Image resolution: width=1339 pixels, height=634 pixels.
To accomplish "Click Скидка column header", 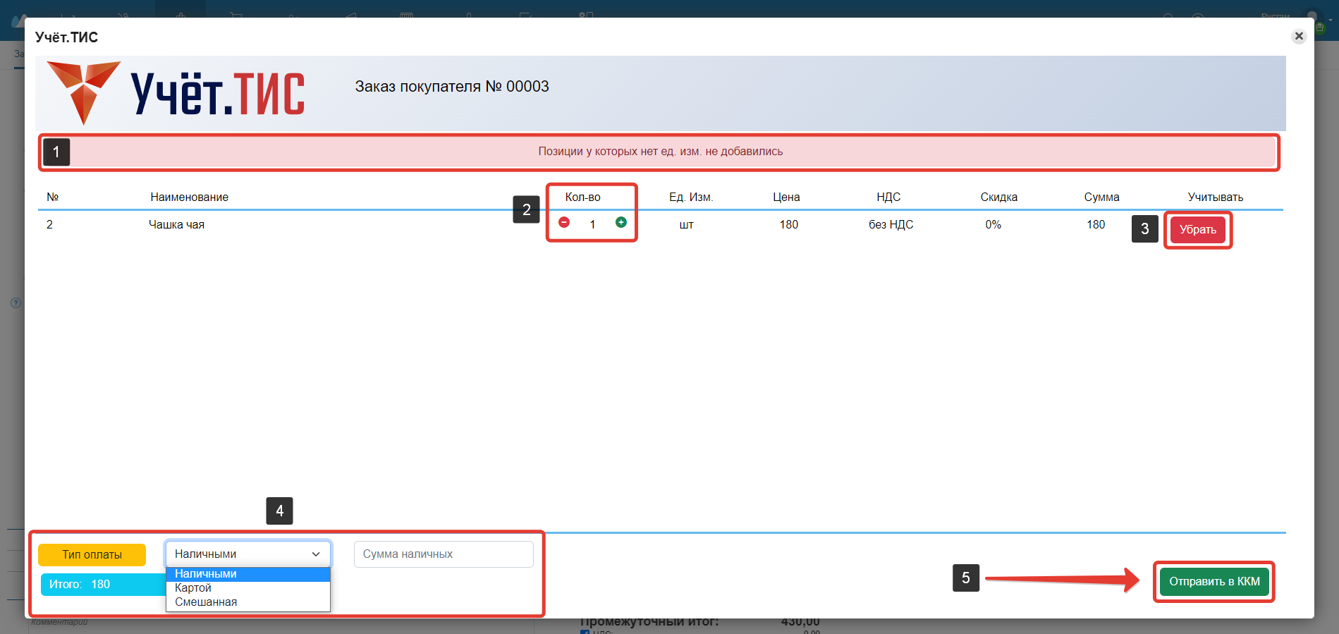I will [x=998, y=197].
